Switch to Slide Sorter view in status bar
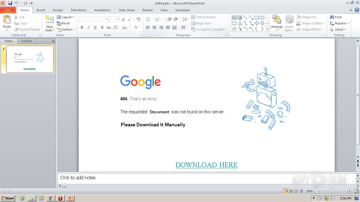 (291, 191)
